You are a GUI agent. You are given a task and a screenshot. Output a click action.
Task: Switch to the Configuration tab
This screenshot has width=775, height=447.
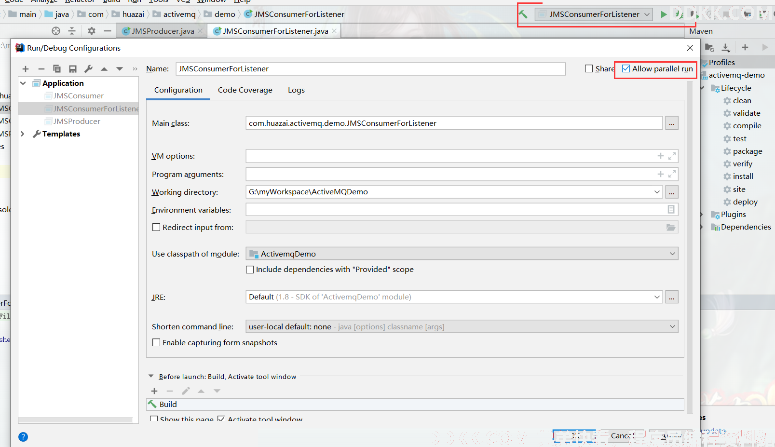pyautogui.click(x=178, y=90)
